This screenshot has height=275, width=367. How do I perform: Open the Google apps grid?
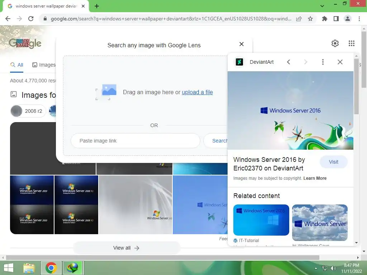pos(352,43)
